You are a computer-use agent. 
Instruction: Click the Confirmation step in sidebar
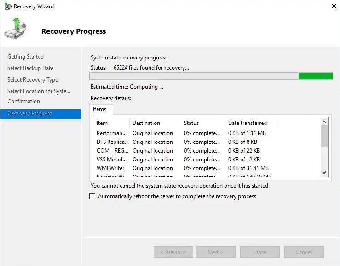pos(23,101)
